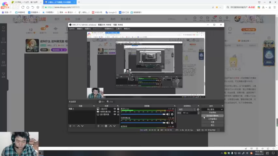Remove the selected source with the minus icon
Screen dimensions: 278x156
102,126
